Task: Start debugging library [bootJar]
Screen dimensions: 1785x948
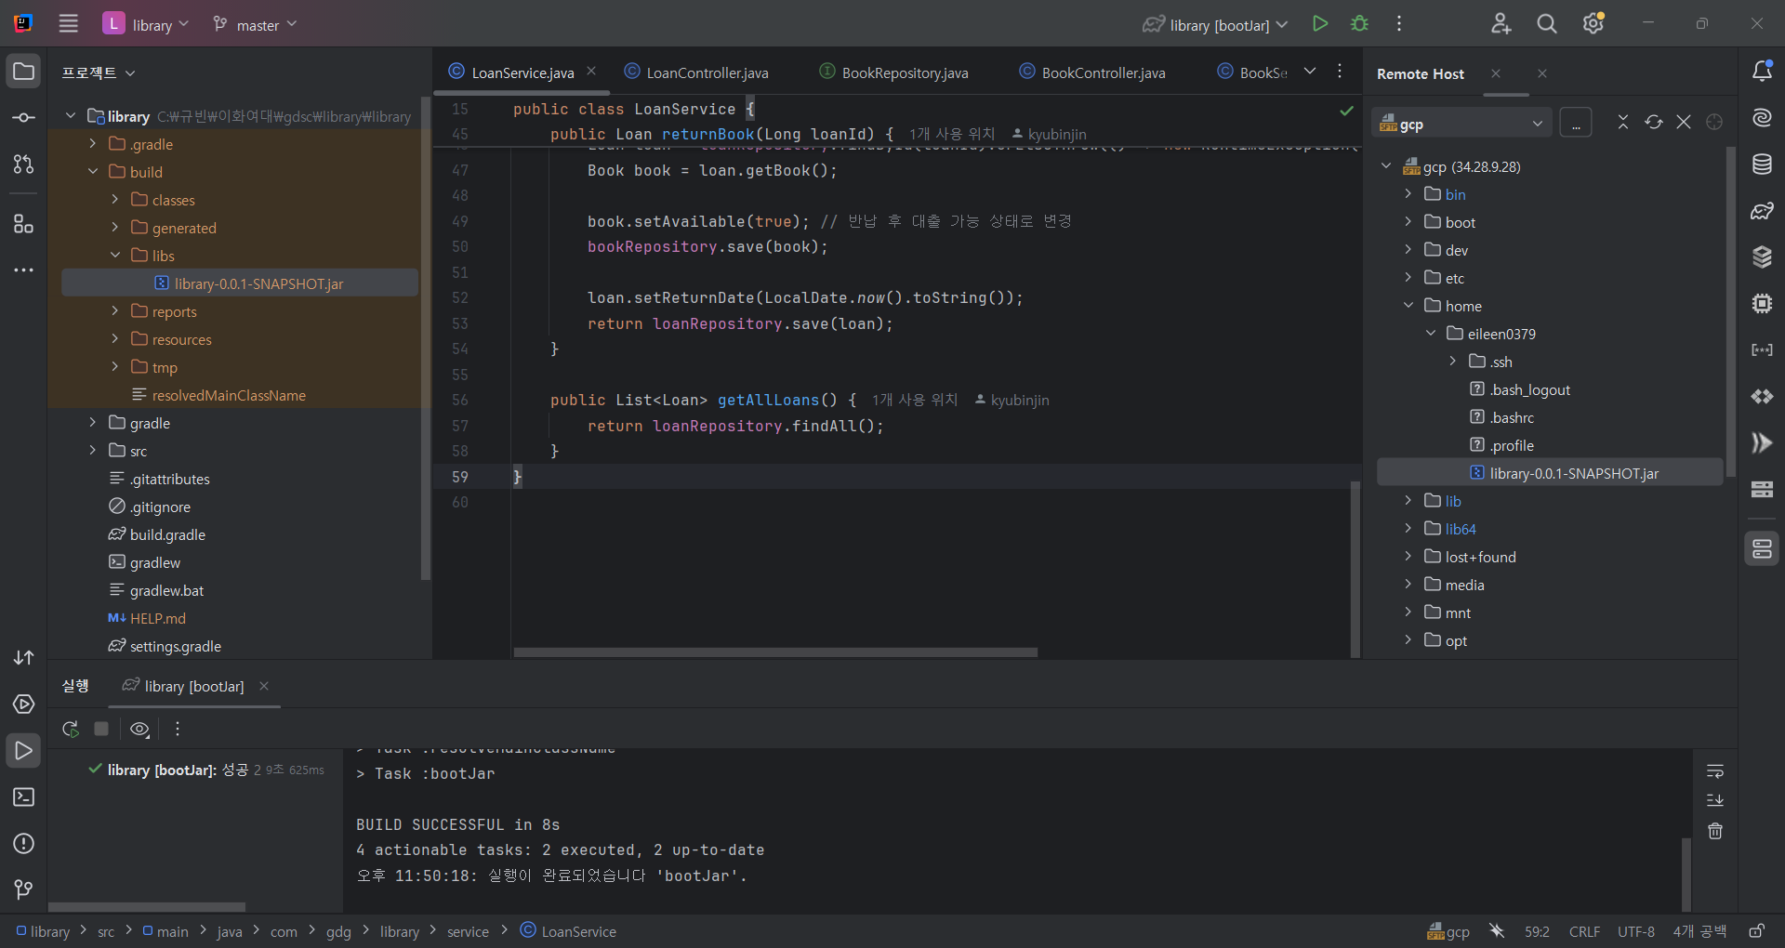Action: click(1359, 24)
